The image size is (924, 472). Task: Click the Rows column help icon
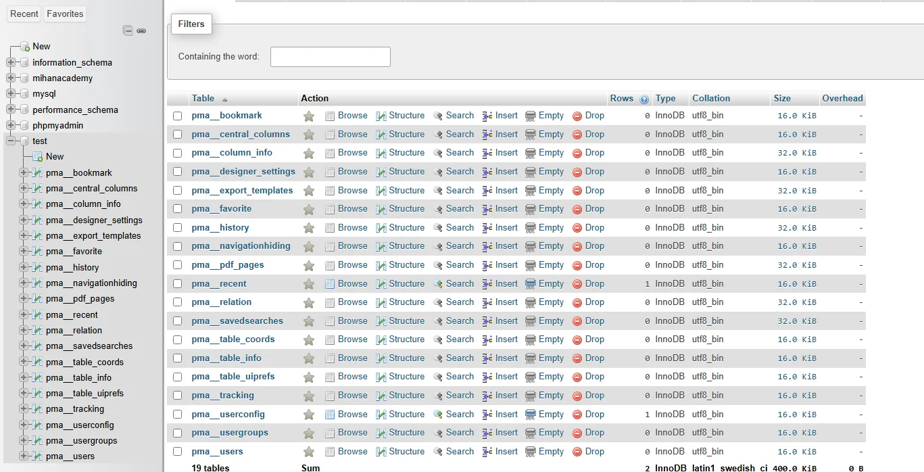pyautogui.click(x=643, y=98)
